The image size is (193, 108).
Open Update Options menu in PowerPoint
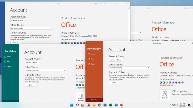click(165, 95)
